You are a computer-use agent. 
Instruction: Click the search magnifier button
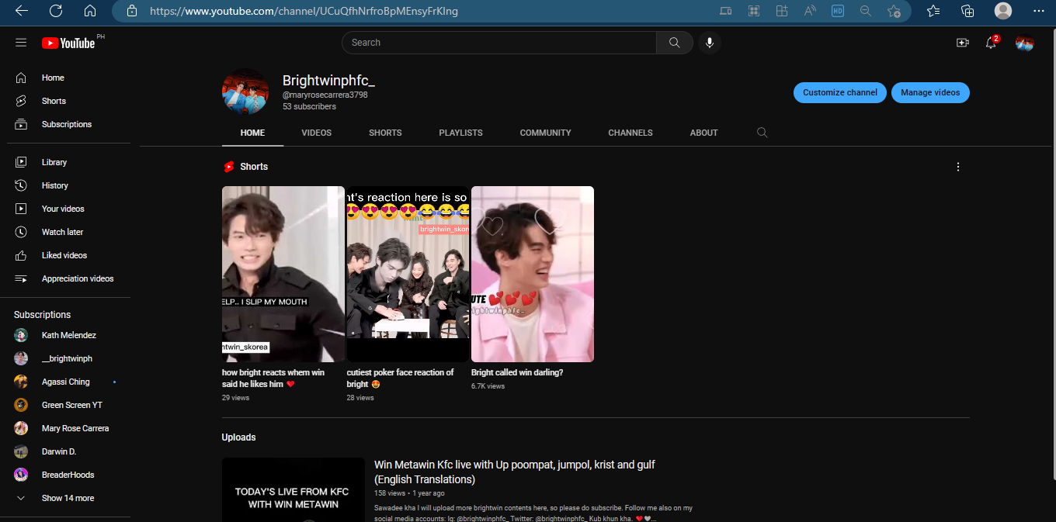tap(674, 43)
